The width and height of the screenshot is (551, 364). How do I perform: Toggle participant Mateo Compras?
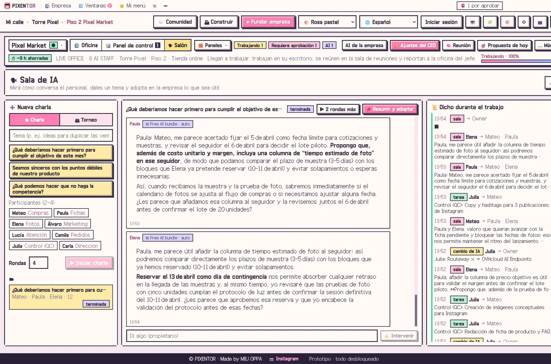30,213
